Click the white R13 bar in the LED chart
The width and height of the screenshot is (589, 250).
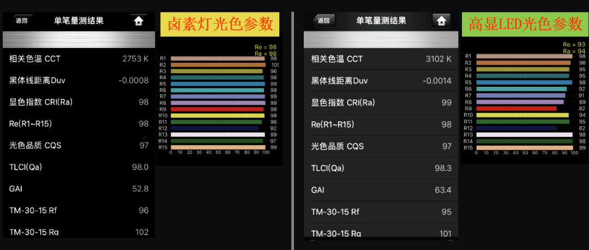(525, 135)
